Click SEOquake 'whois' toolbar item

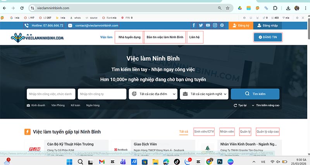(76, 18)
